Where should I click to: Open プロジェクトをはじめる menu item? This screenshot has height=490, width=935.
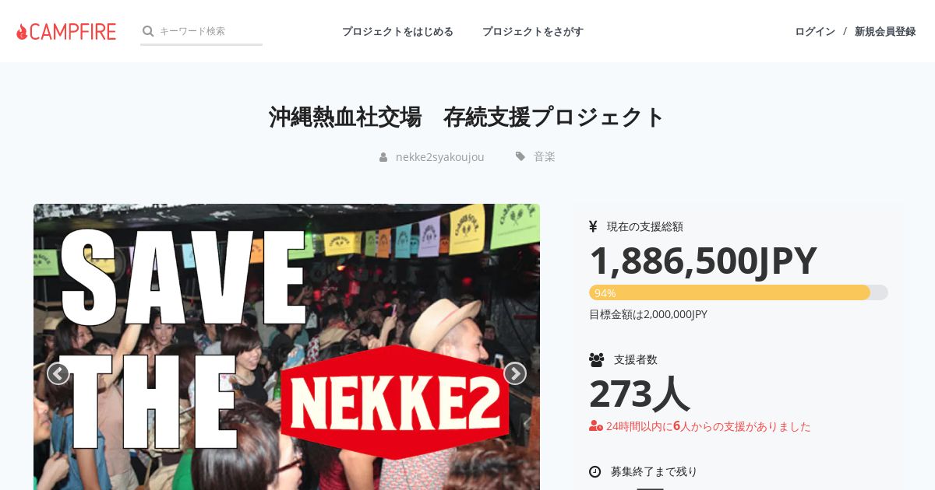397,31
